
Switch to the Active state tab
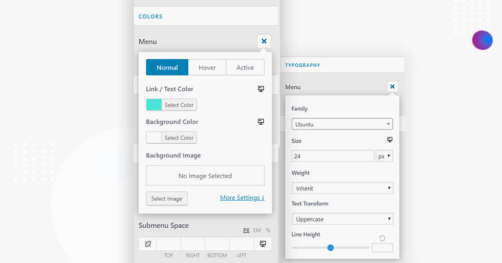point(245,67)
